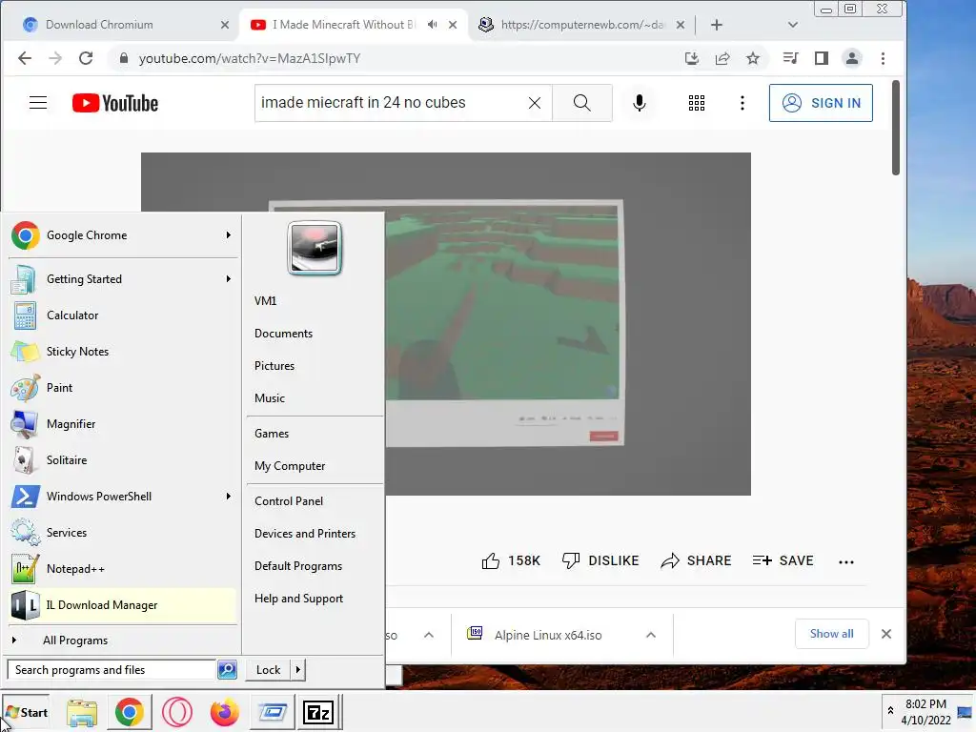The image size is (976, 732).
Task: Open Opera from the taskbar
Action: click(176, 712)
